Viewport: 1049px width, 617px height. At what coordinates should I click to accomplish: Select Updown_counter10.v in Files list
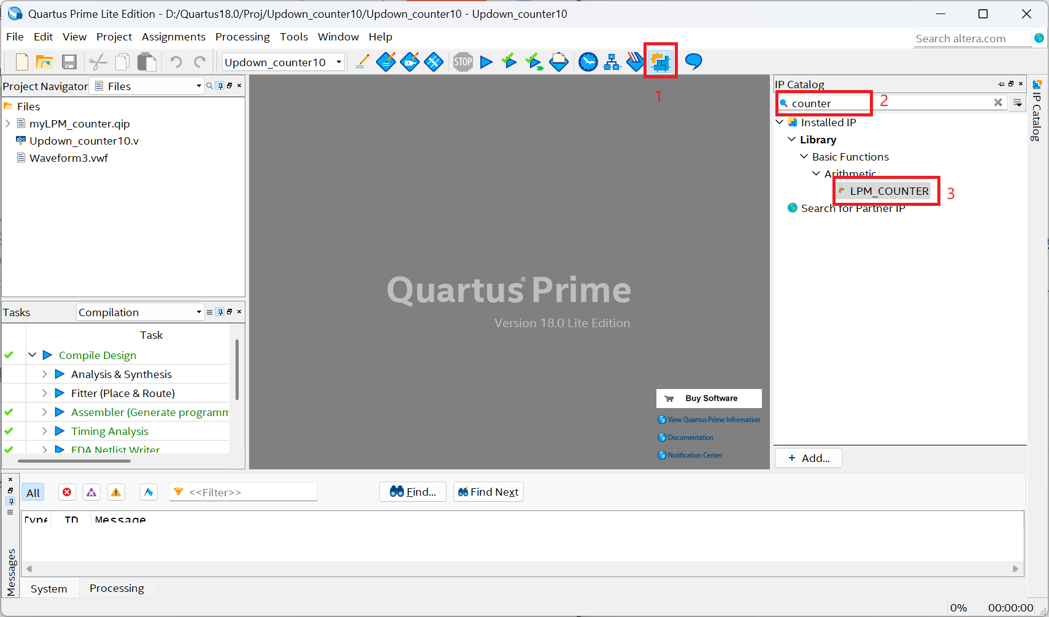84,140
